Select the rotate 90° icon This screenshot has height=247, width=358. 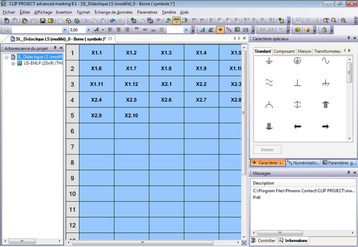pyautogui.click(x=167, y=21)
